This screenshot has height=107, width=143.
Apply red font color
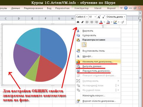[x=101, y=22]
